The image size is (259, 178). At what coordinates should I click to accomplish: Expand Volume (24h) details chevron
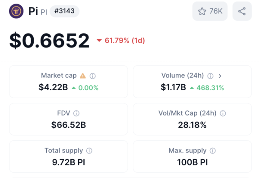220,76
